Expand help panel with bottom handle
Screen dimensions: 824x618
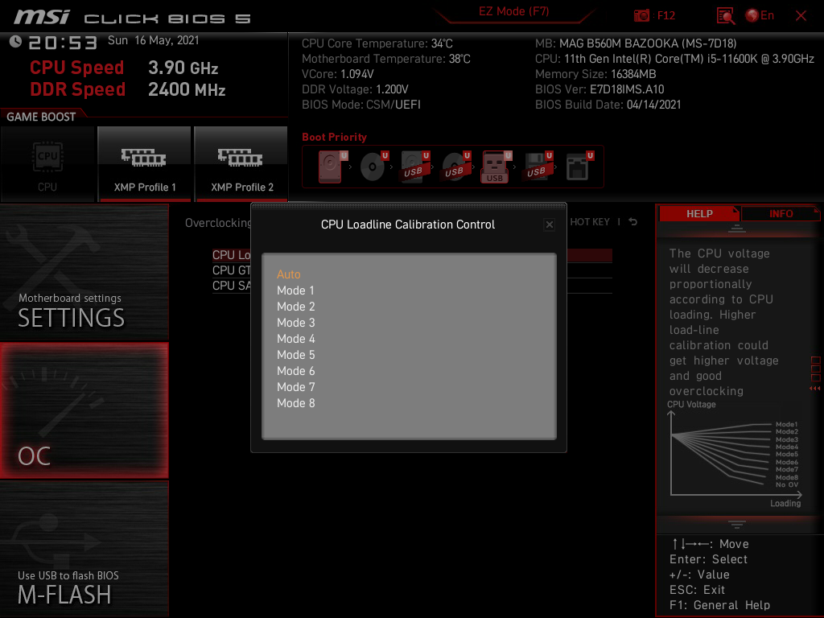click(x=737, y=524)
